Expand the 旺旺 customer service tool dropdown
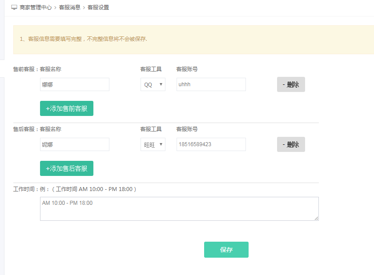 153,144
